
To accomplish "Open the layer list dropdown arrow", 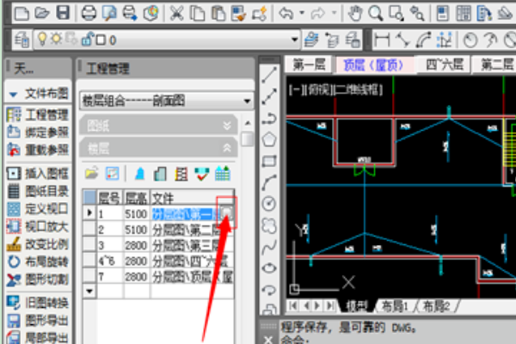I will [294, 40].
